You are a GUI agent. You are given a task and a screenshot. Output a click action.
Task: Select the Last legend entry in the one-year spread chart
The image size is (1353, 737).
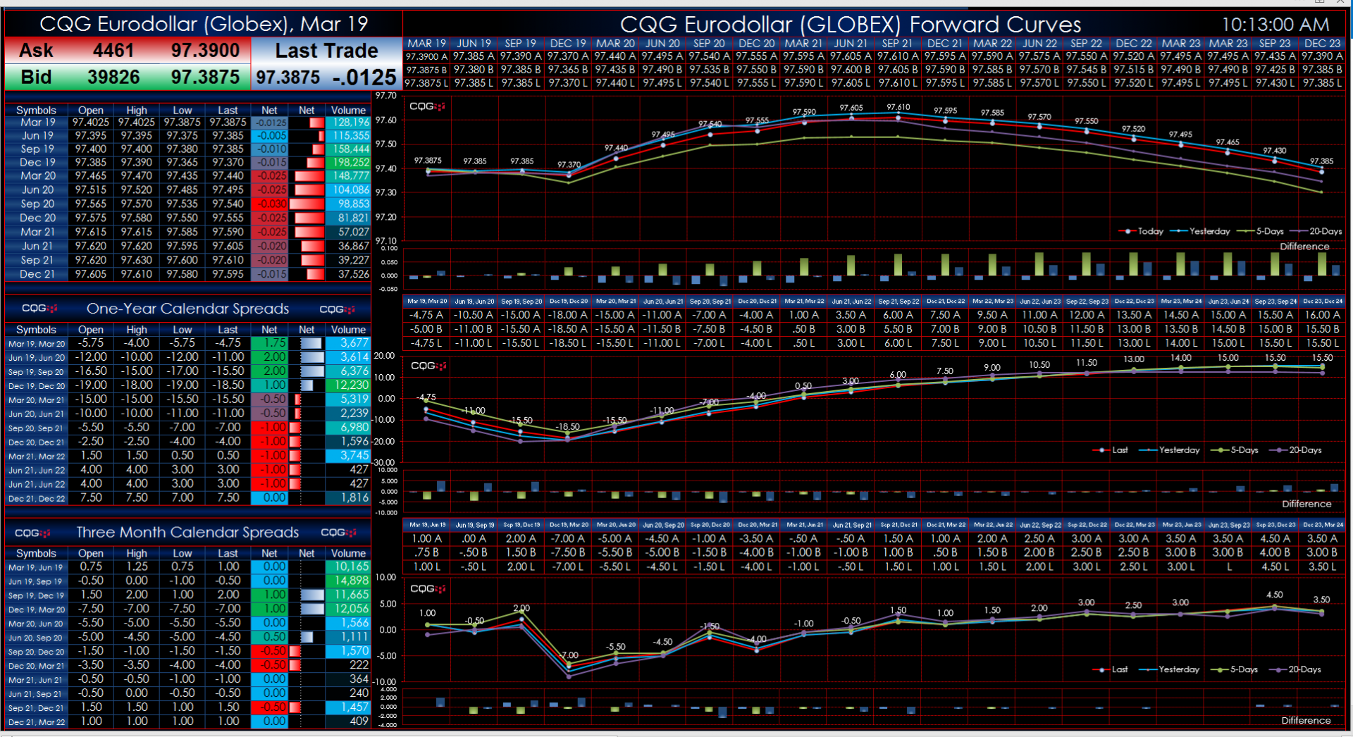(1111, 450)
